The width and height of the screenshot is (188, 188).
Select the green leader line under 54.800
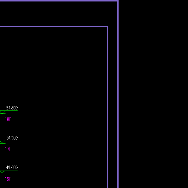tap(9, 111)
